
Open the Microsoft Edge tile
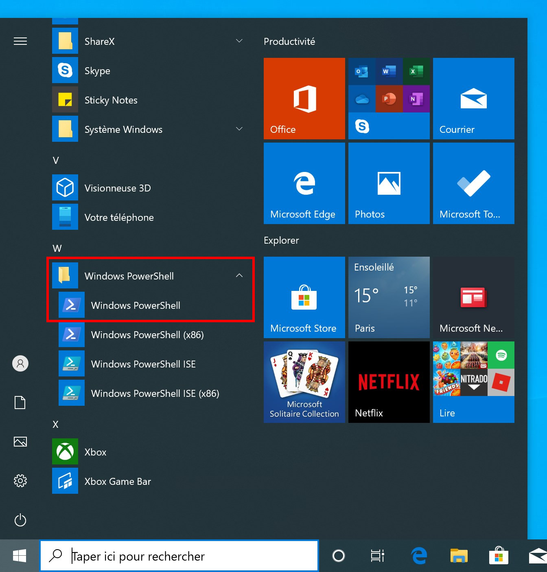[x=304, y=183]
